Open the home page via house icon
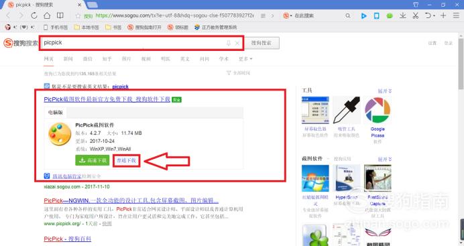The height and width of the screenshot is (246, 464). click(x=47, y=15)
